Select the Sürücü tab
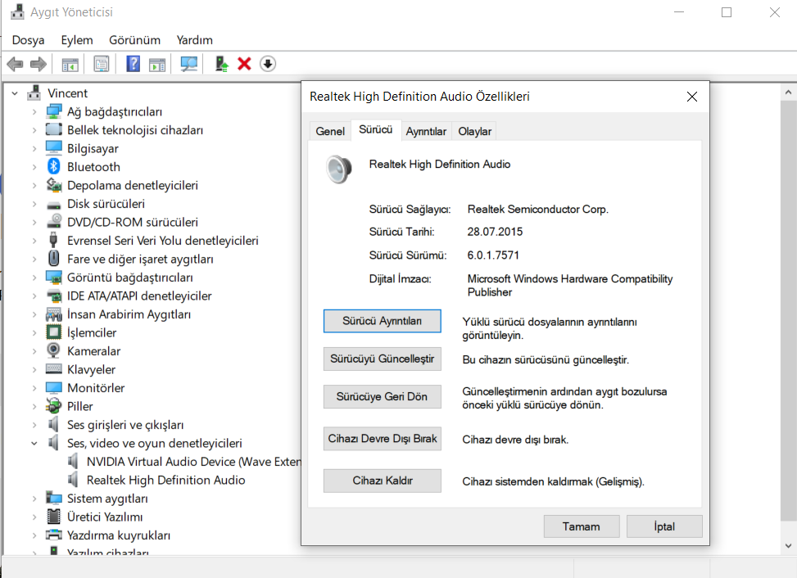 (x=376, y=130)
